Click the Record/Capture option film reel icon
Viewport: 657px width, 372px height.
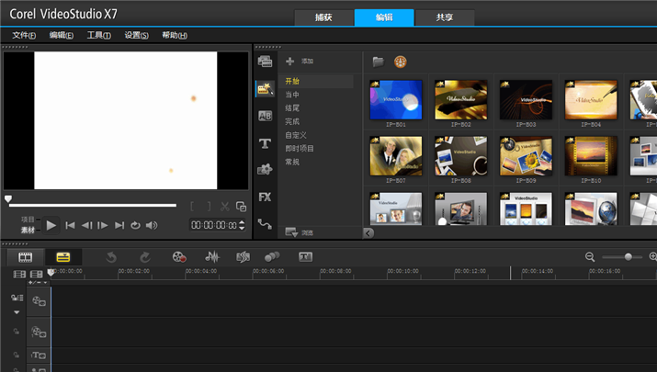click(179, 257)
